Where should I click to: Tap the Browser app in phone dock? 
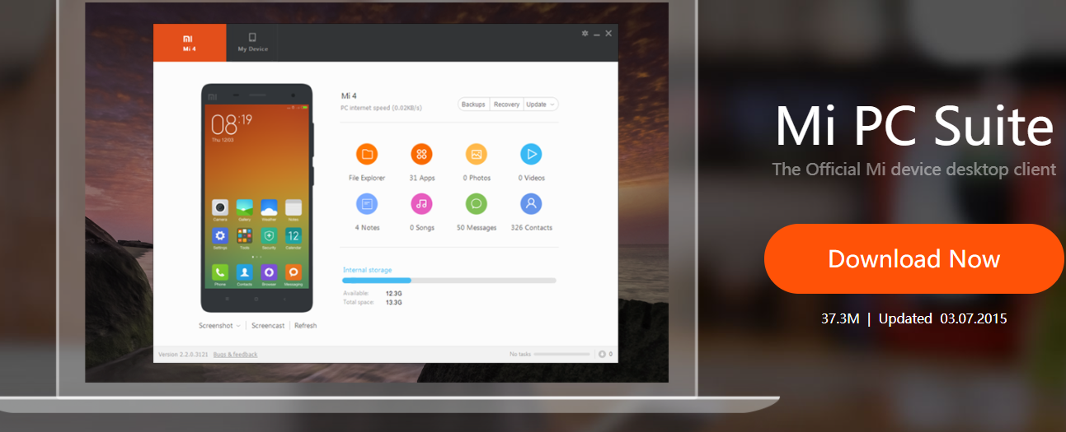coord(269,272)
